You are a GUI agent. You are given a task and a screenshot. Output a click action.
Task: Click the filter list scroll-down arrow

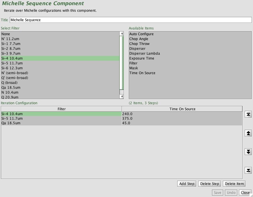pos(122,96)
